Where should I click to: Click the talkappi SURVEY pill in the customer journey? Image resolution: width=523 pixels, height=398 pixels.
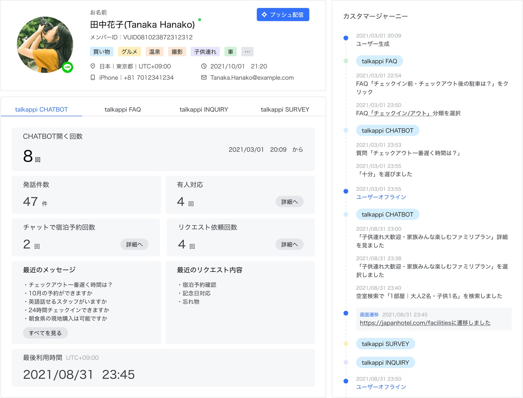(x=385, y=344)
